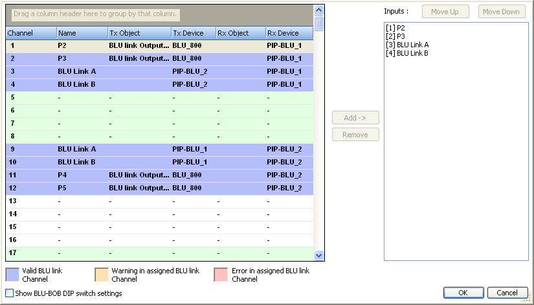Click channel number 8 cell
Viewport: 534px width, 305px height.
tap(31, 137)
